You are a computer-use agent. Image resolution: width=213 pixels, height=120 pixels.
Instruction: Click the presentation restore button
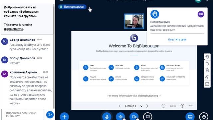(190, 116)
